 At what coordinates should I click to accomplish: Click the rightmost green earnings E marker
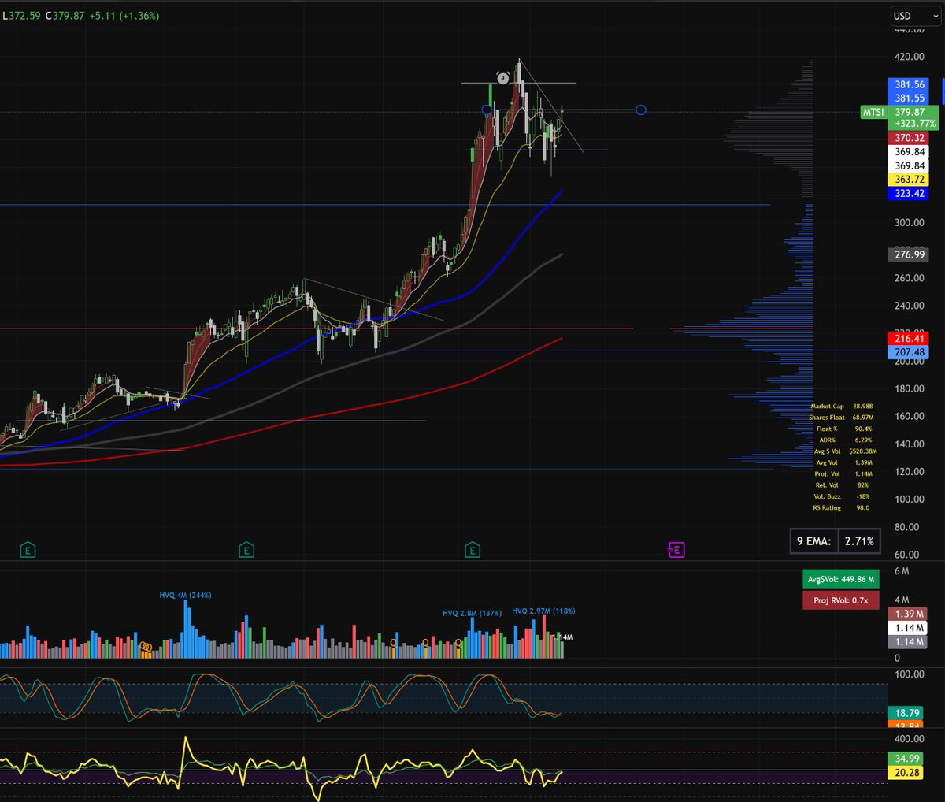[472, 550]
